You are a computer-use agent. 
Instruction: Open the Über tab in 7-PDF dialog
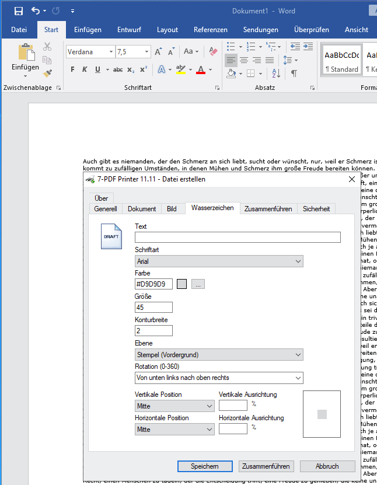pos(102,198)
